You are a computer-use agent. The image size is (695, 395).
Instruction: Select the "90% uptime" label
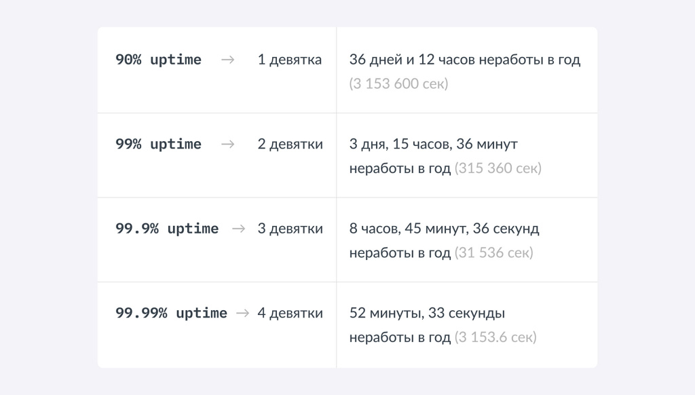158,60
